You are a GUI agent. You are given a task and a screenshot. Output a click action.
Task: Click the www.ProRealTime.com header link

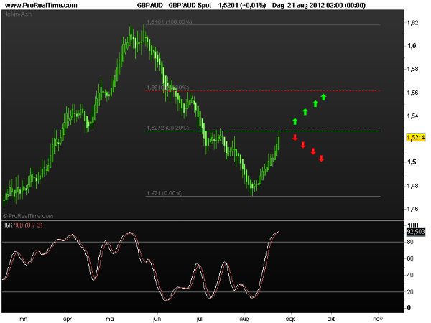[41, 5]
